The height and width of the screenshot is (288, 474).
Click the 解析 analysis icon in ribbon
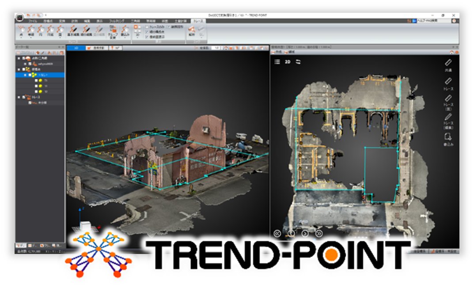[x=192, y=31]
